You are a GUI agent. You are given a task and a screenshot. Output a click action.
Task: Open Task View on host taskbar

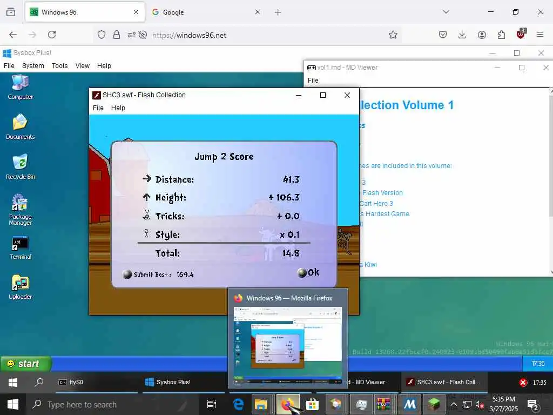[211, 404]
